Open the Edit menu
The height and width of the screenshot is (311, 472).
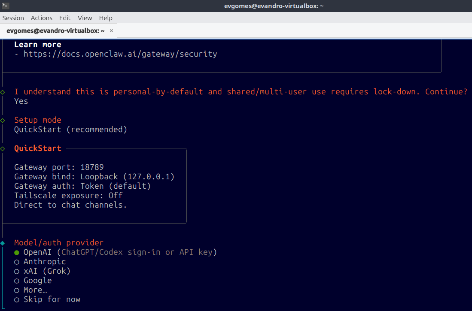pos(65,18)
